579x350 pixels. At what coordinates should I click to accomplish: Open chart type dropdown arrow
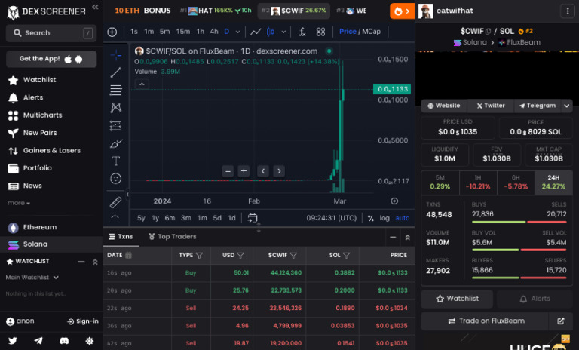(x=283, y=32)
